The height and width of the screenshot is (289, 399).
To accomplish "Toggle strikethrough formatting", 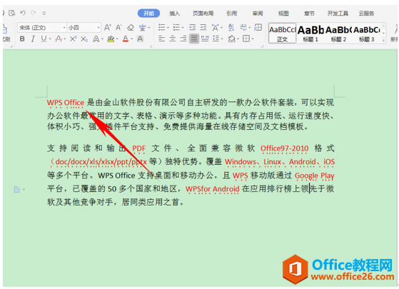I will tap(59, 39).
